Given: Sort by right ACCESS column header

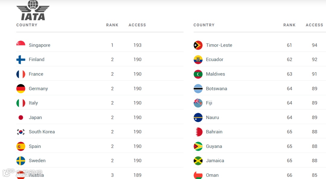Looking at the screenshot, I should 314,25.
